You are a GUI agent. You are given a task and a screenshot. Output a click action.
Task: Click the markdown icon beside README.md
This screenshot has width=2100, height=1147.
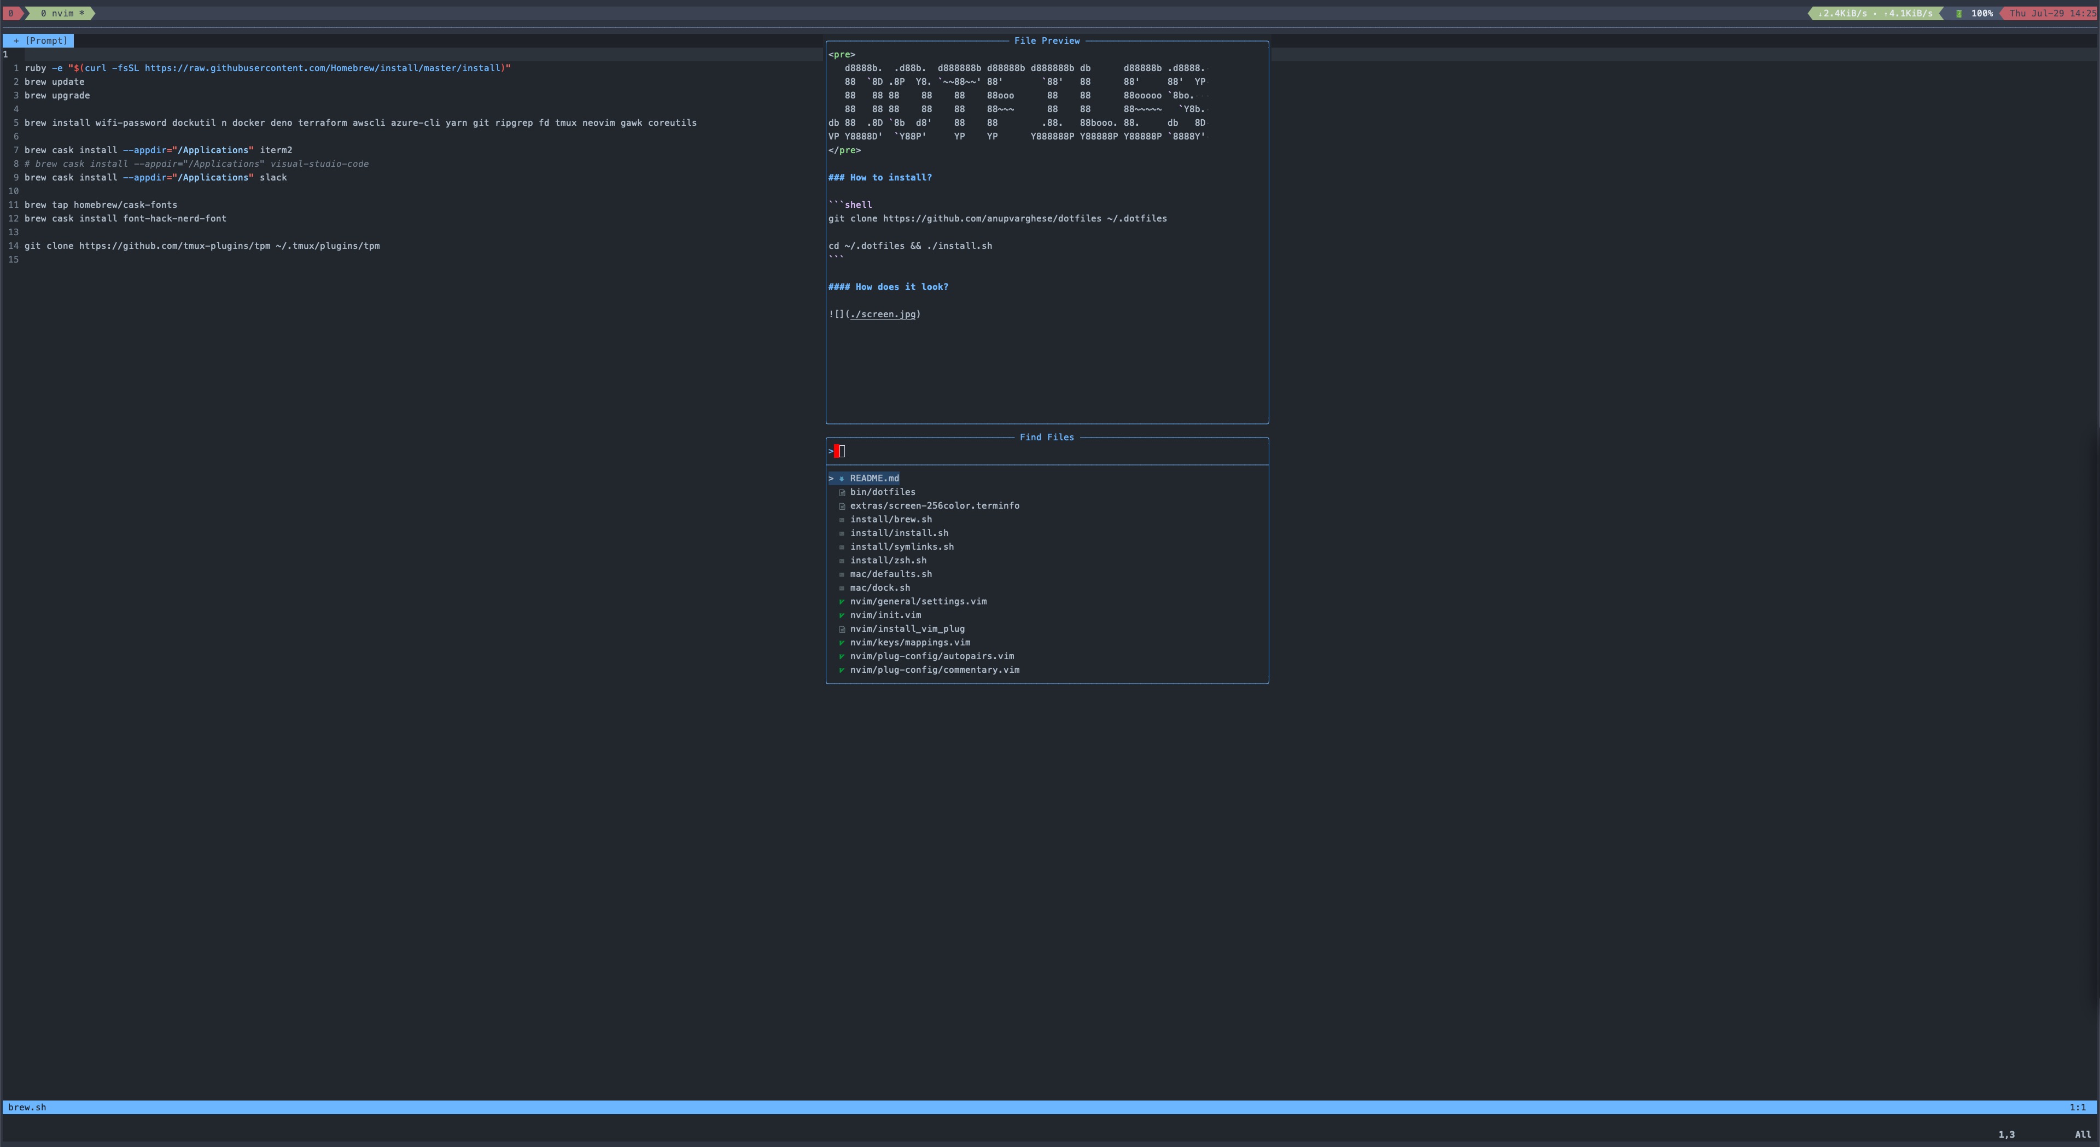coord(841,479)
